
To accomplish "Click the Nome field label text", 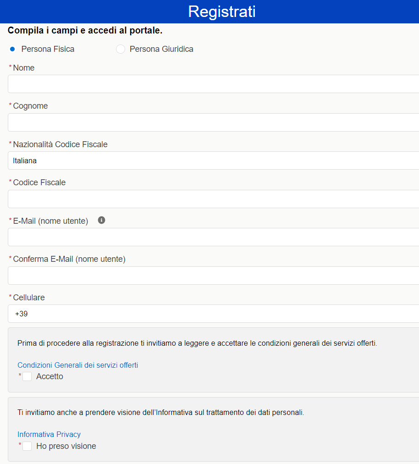I will pyautogui.click(x=24, y=68).
